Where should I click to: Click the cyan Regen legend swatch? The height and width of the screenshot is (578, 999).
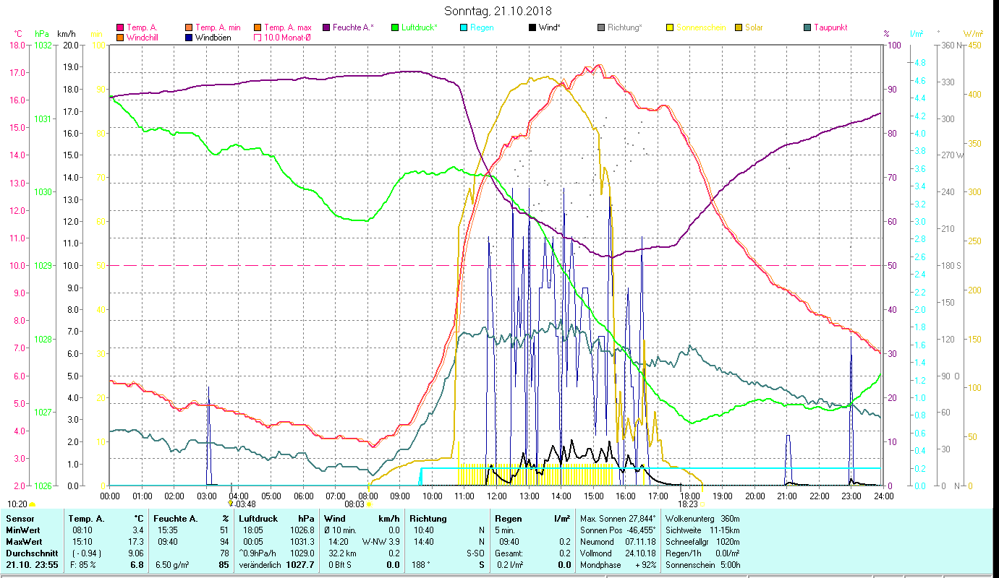click(463, 27)
